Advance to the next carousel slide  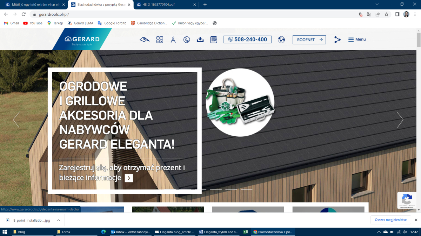click(400, 120)
